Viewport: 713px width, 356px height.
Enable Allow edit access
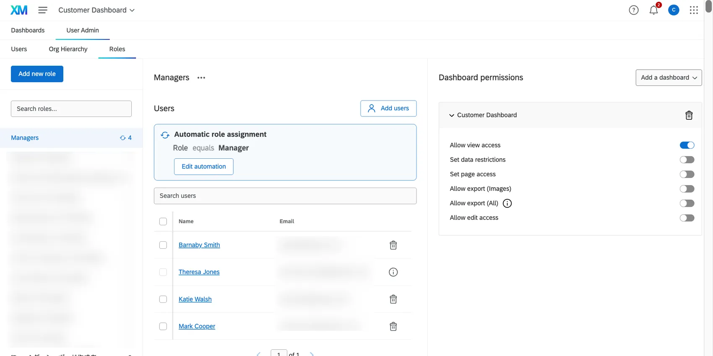[x=687, y=218]
